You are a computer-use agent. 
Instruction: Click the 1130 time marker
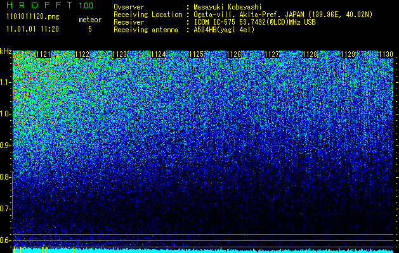click(386, 54)
